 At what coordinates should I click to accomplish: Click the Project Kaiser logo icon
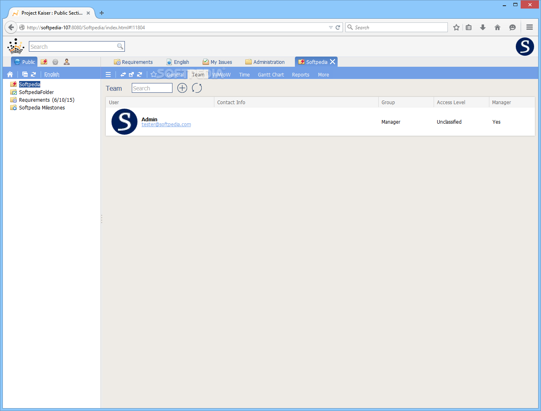tap(16, 46)
